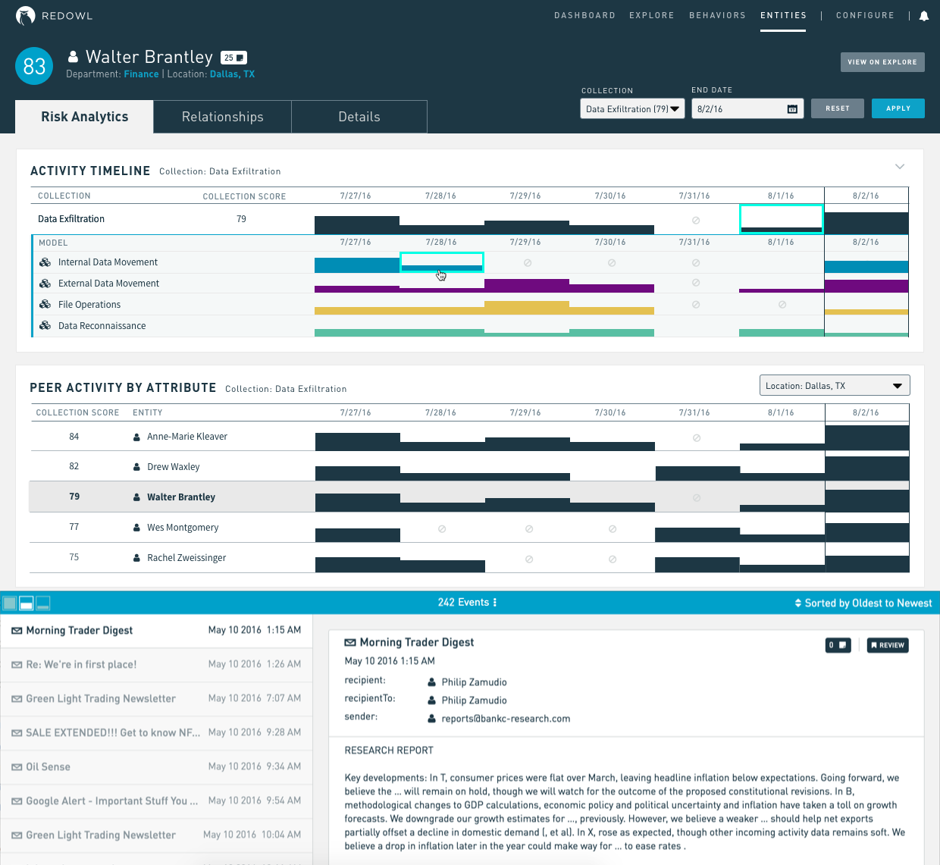
Task: Click the File Operations model icon
Action: pos(45,305)
